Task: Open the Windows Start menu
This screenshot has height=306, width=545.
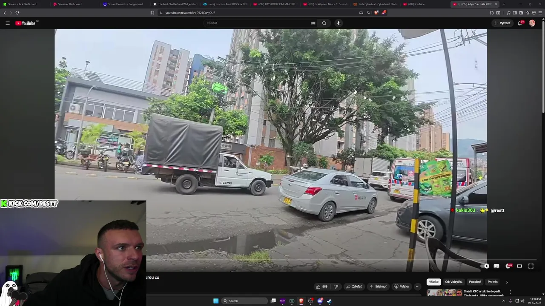Action: 216,301
